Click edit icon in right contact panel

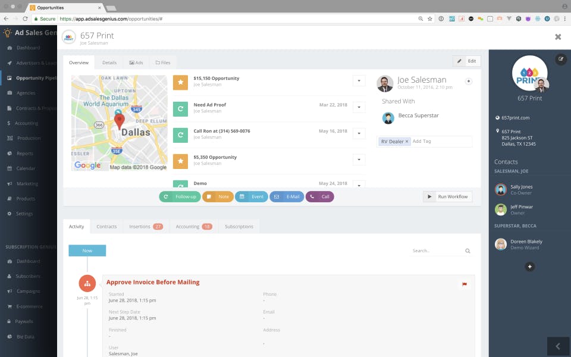pos(561,59)
